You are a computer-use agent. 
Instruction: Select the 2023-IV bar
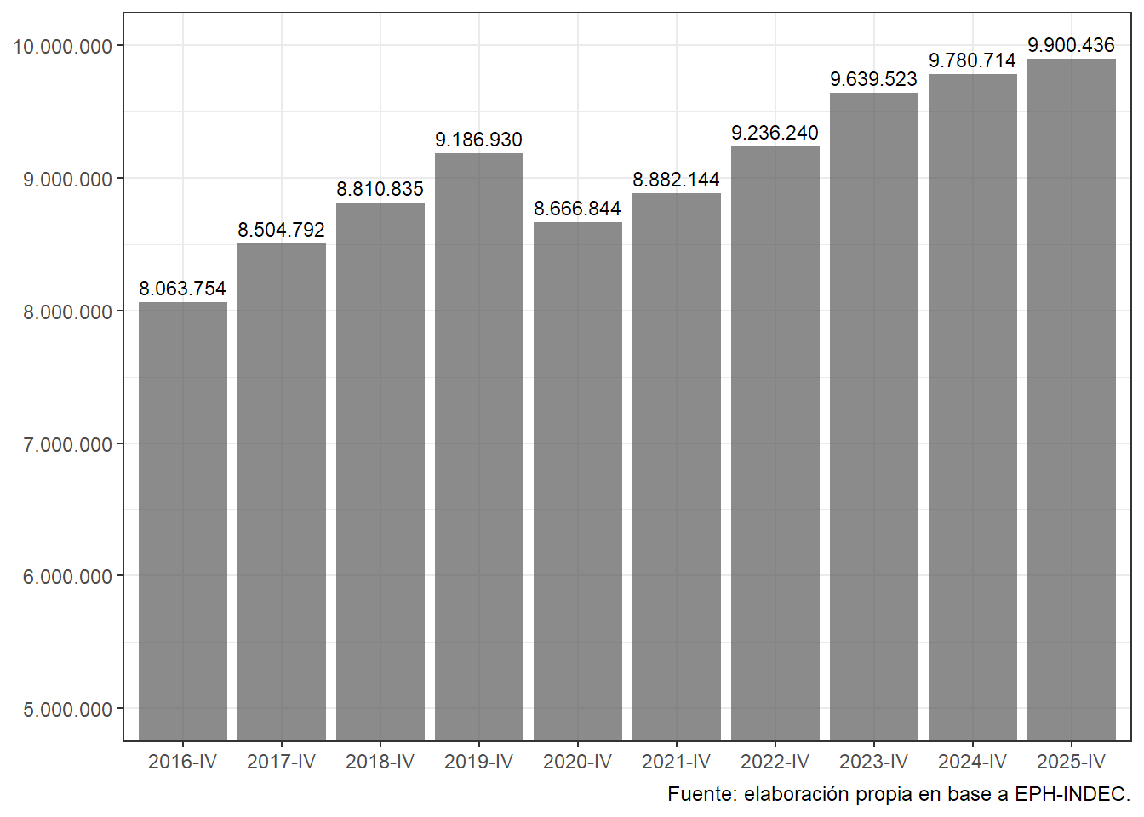[874, 417]
